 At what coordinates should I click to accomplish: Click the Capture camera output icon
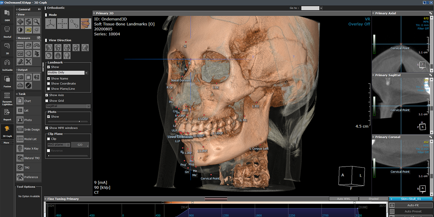point(20,77)
